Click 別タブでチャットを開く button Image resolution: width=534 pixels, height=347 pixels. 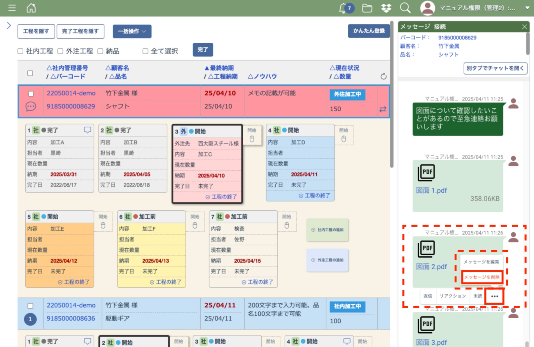click(x=495, y=68)
